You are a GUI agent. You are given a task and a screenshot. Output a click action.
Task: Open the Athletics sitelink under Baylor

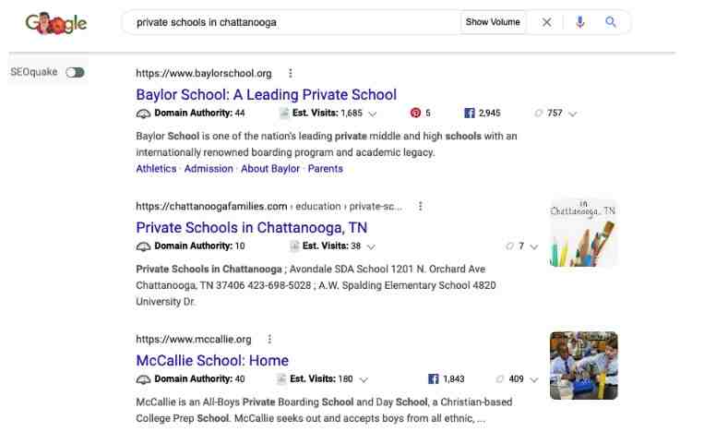coord(157,169)
